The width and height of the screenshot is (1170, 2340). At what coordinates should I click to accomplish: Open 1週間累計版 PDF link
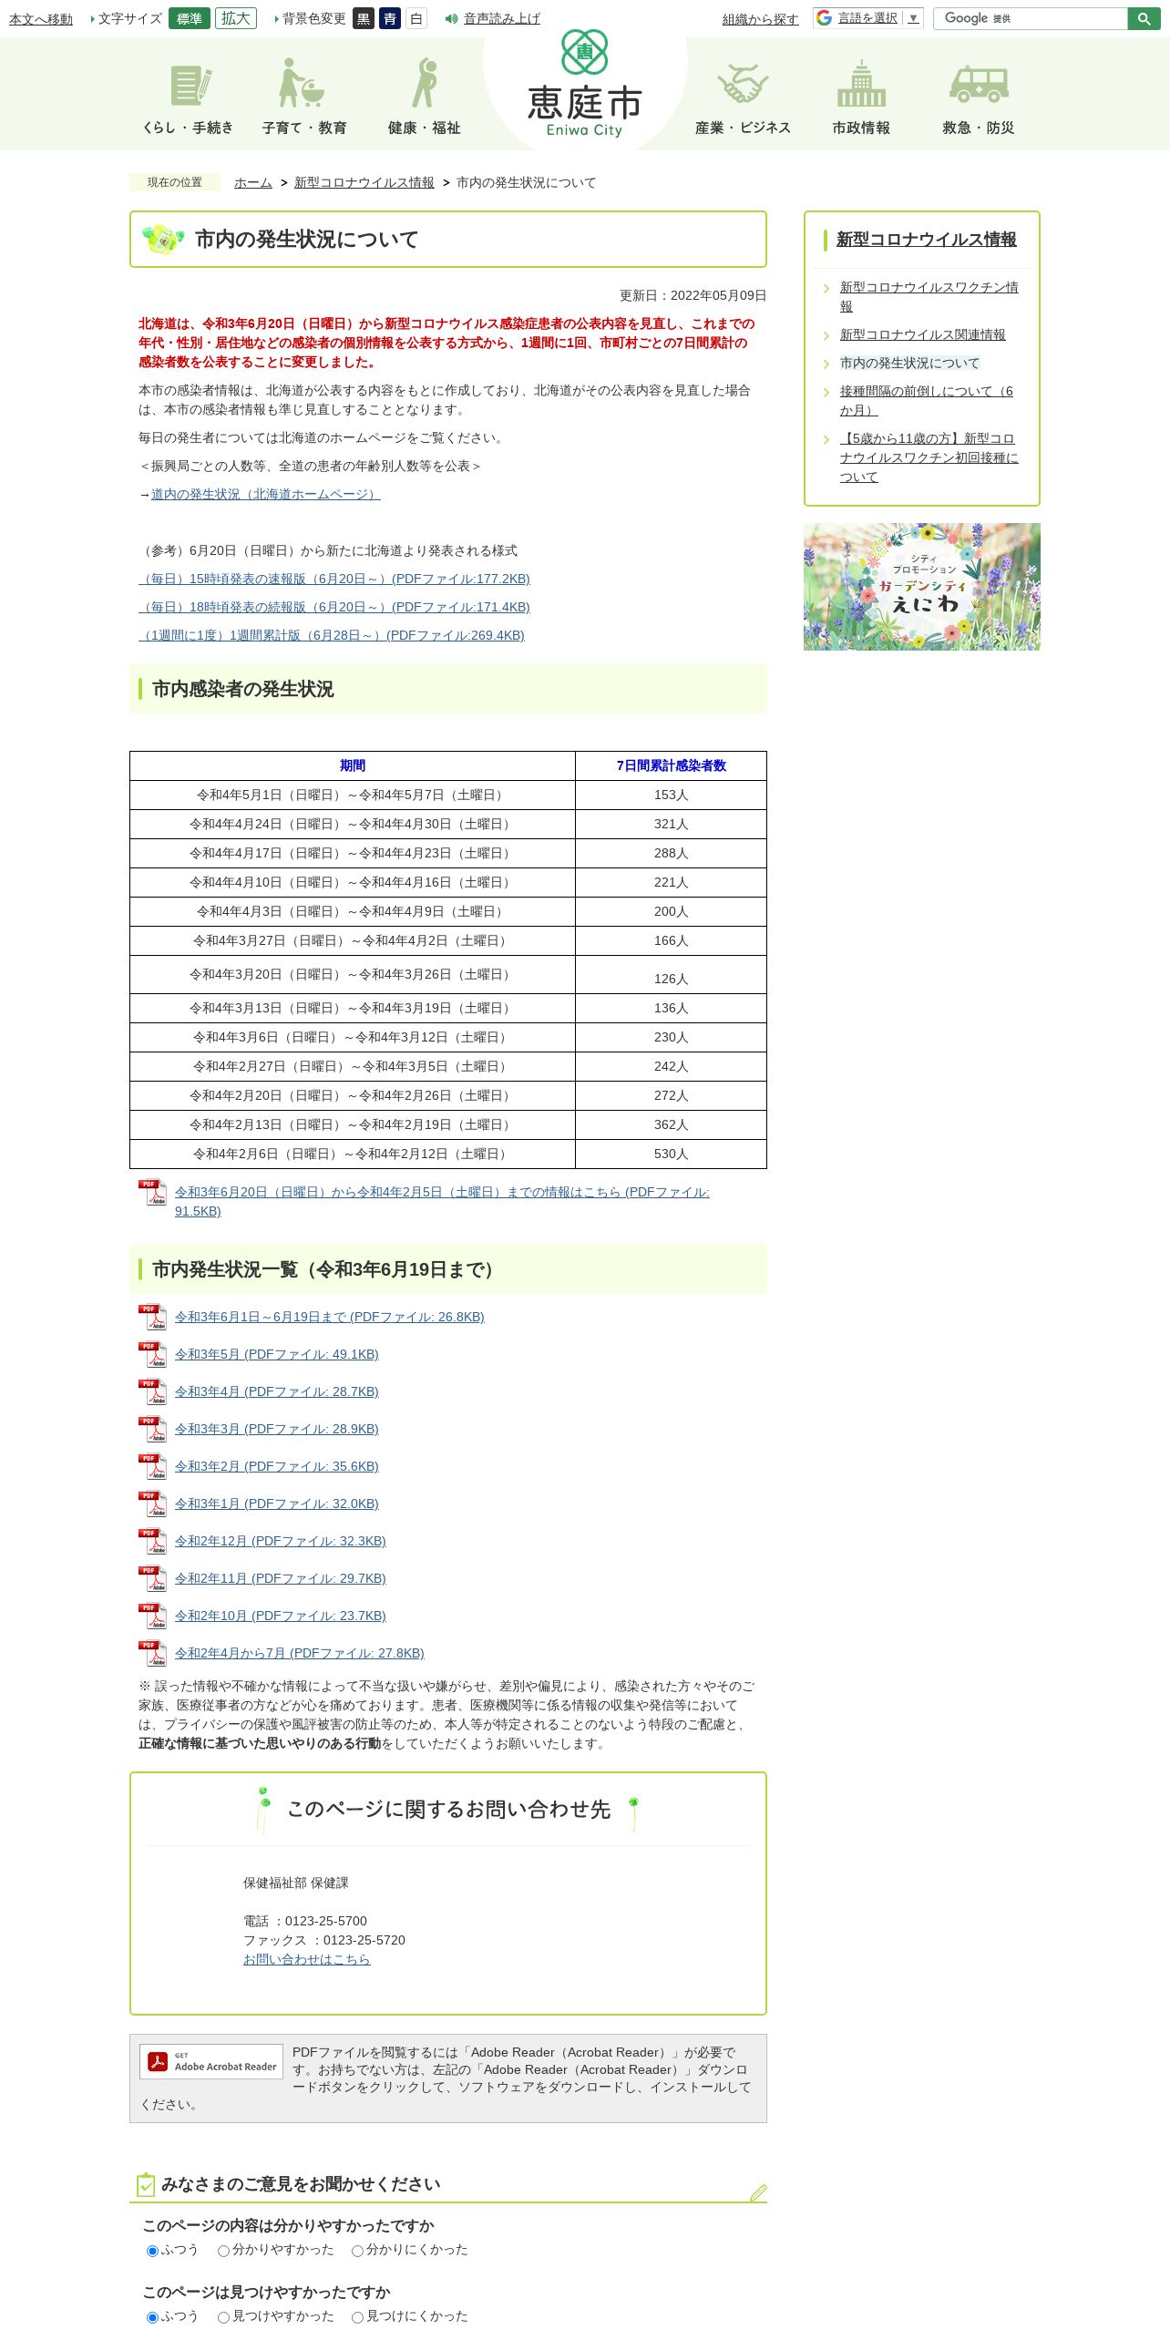332,635
